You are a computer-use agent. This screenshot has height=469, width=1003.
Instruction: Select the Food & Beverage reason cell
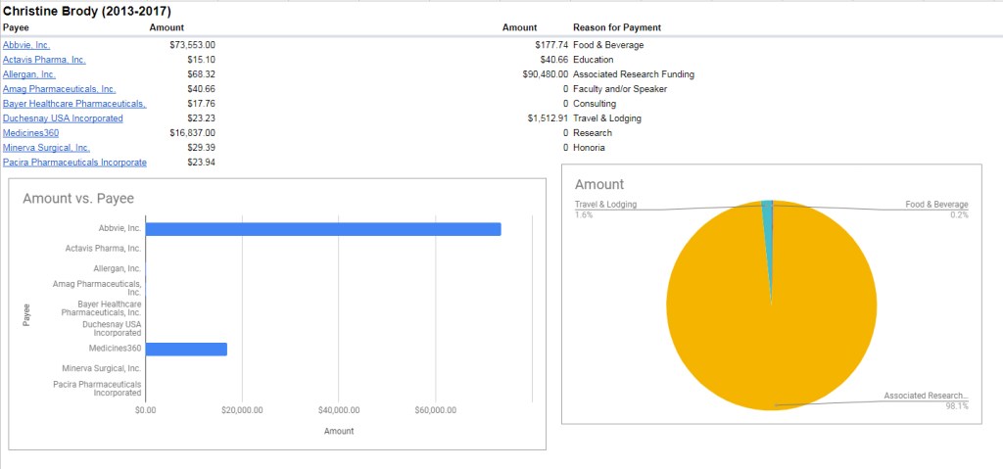point(608,45)
